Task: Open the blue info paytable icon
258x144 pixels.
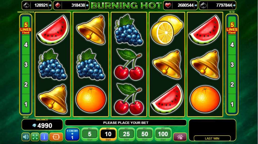Action: [44, 137]
